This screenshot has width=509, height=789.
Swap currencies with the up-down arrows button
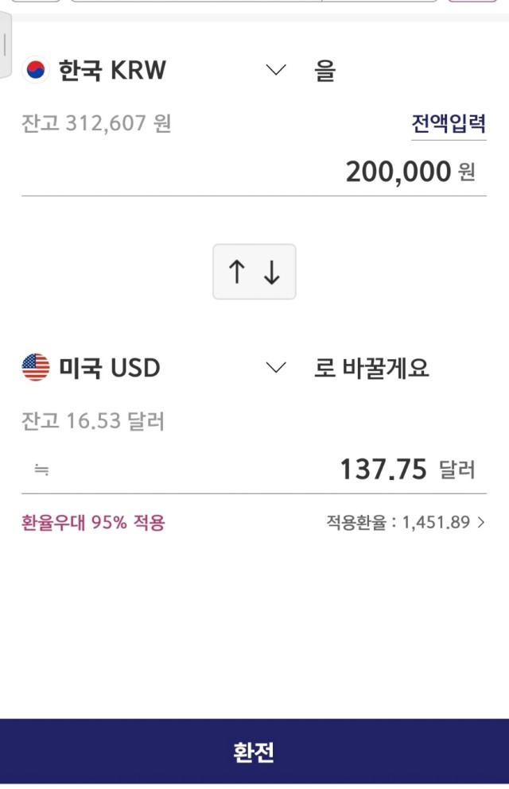coord(254,272)
